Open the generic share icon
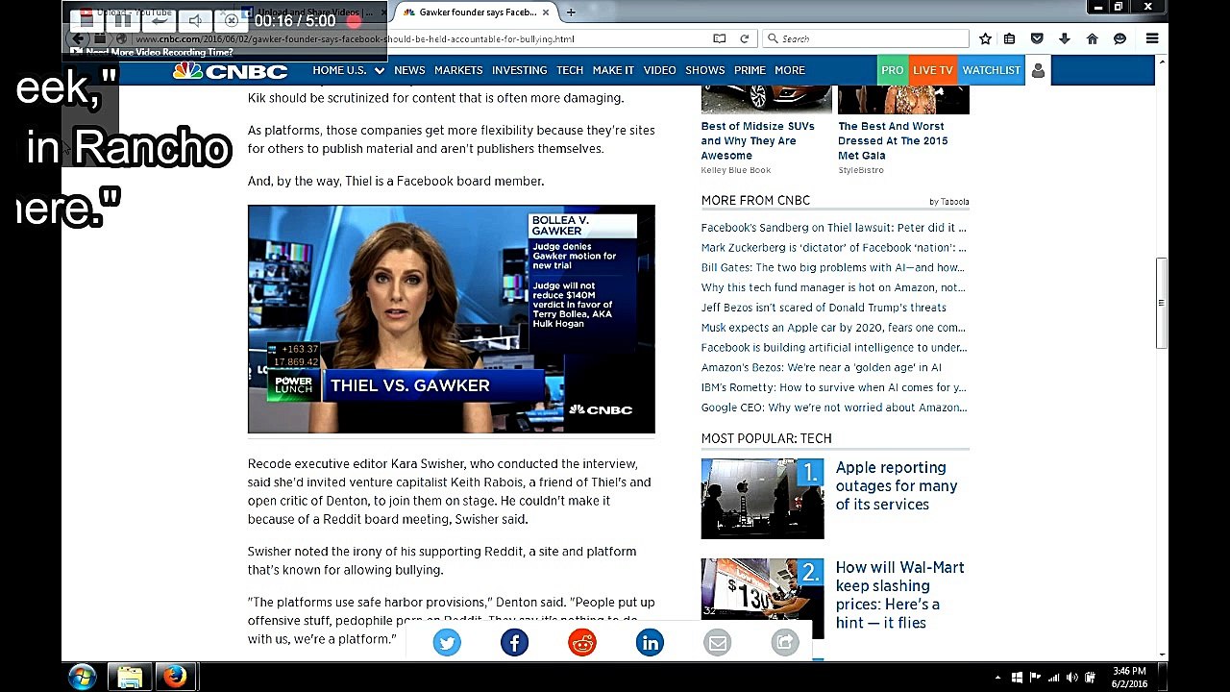The width and height of the screenshot is (1230, 692). point(785,643)
